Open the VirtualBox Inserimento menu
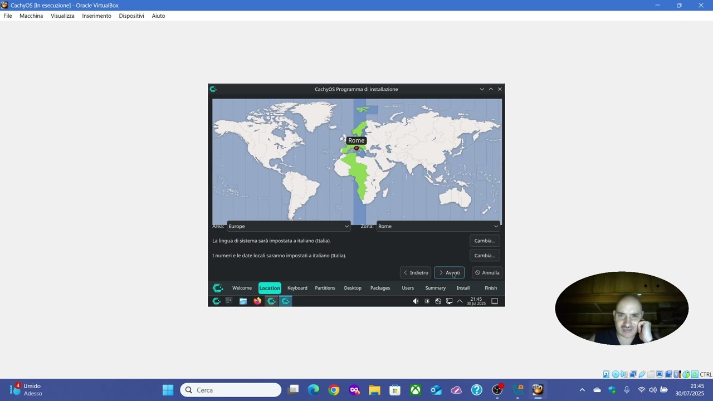The image size is (713, 401). pyautogui.click(x=96, y=16)
